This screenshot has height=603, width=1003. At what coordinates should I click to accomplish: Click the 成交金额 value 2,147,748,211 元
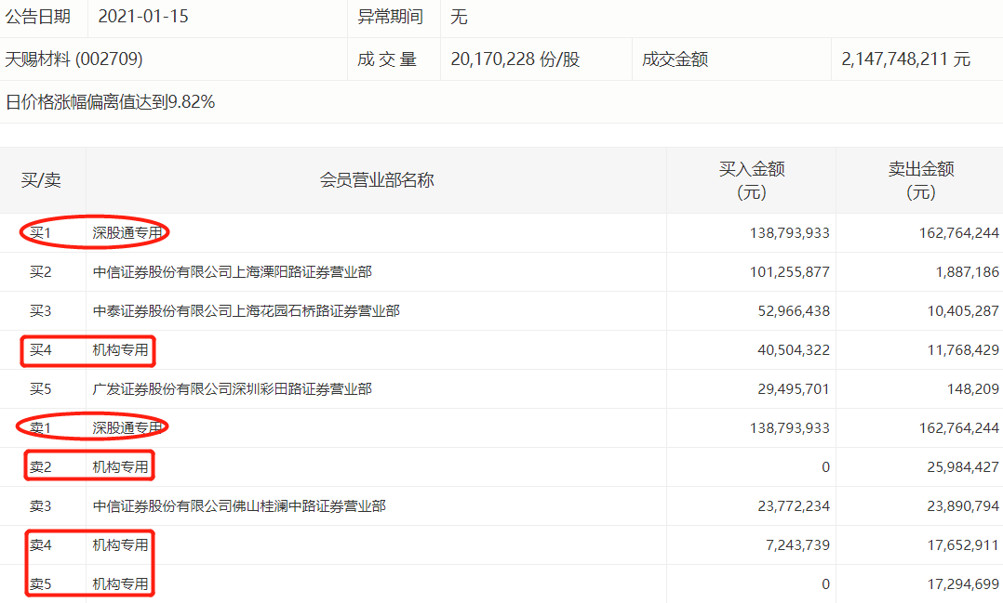[x=905, y=59]
